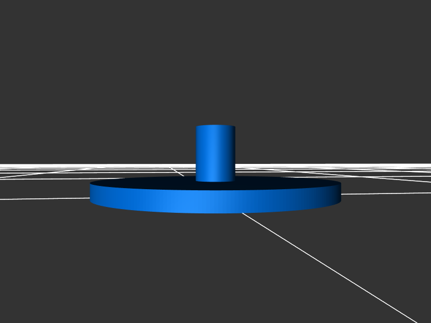Click the bright highlight on the cylinder
This screenshot has width=431, height=323.
[x=220, y=153]
